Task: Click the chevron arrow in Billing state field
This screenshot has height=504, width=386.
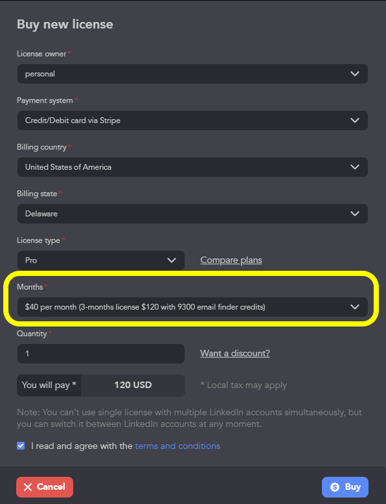Action: coord(355,213)
